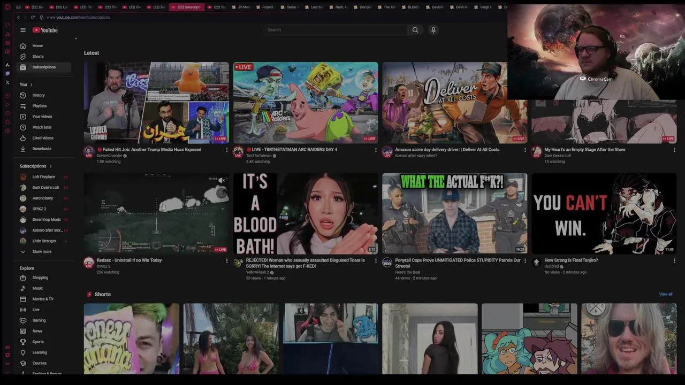Viewport: 685px width, 385px height.
Task: Open options menu for TIMTHETATMAN ARC RAIDERS video
Action: coord(376,150)
